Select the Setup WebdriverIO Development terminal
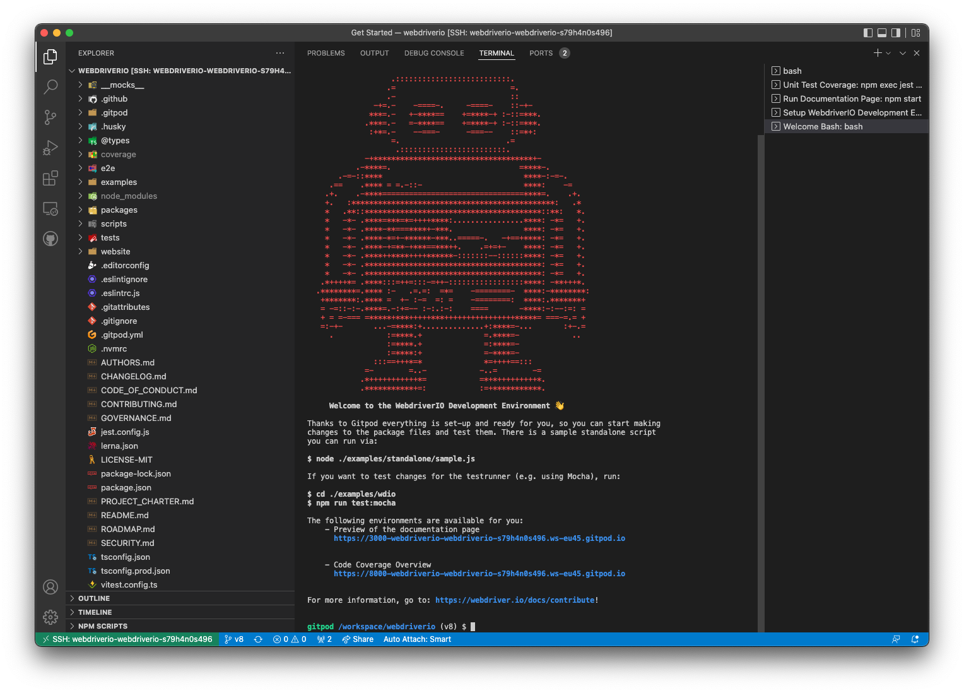The image size is (964, 693). coord(846,112)
